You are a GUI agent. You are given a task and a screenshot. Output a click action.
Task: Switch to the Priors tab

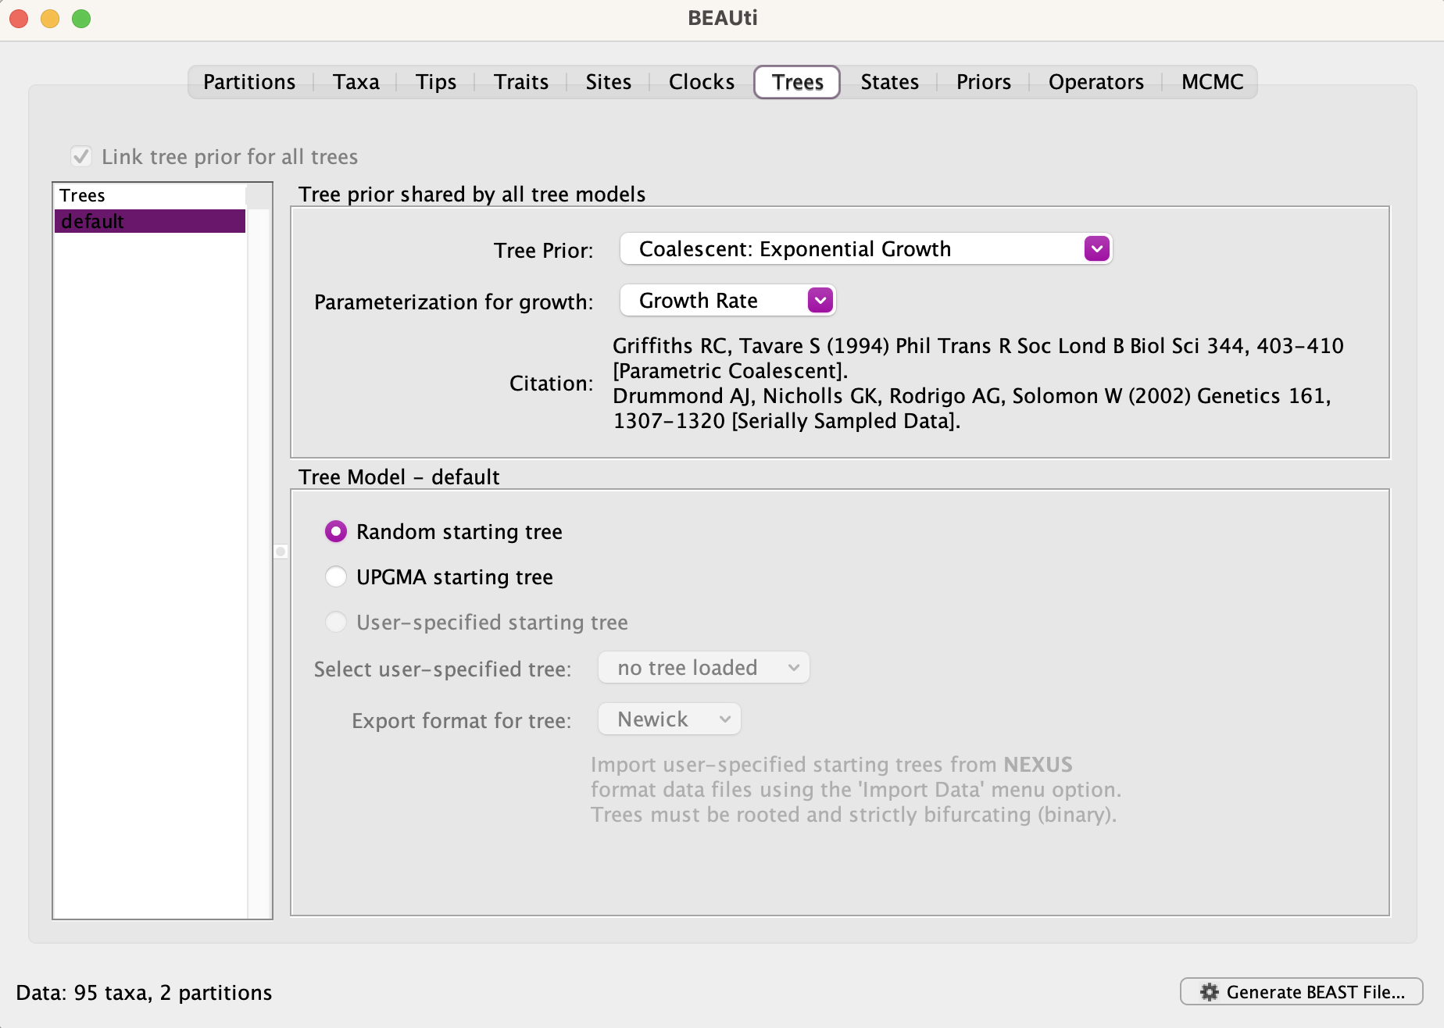(983, 82)
